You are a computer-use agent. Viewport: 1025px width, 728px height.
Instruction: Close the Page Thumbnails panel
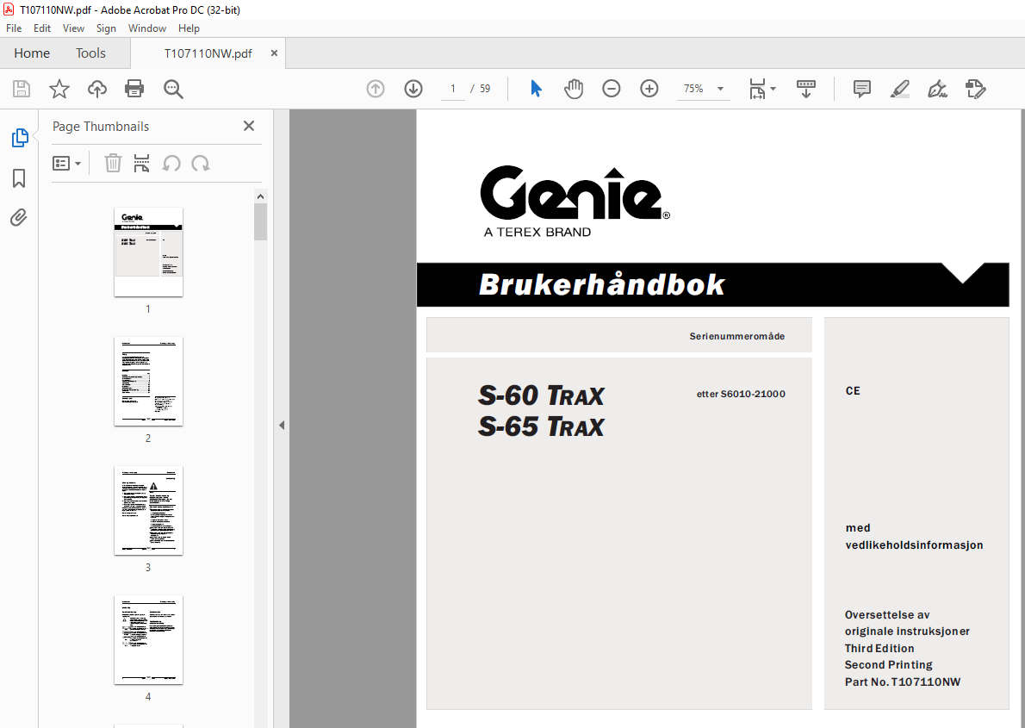(249, 127)
